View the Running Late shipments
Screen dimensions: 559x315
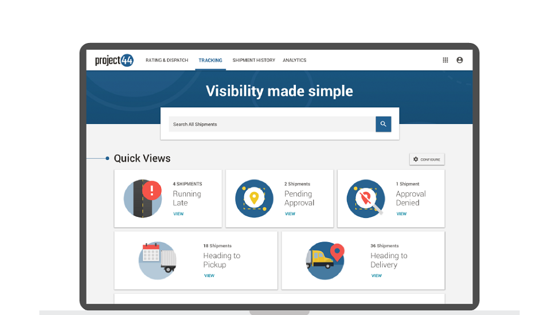[x=178, y=214]
